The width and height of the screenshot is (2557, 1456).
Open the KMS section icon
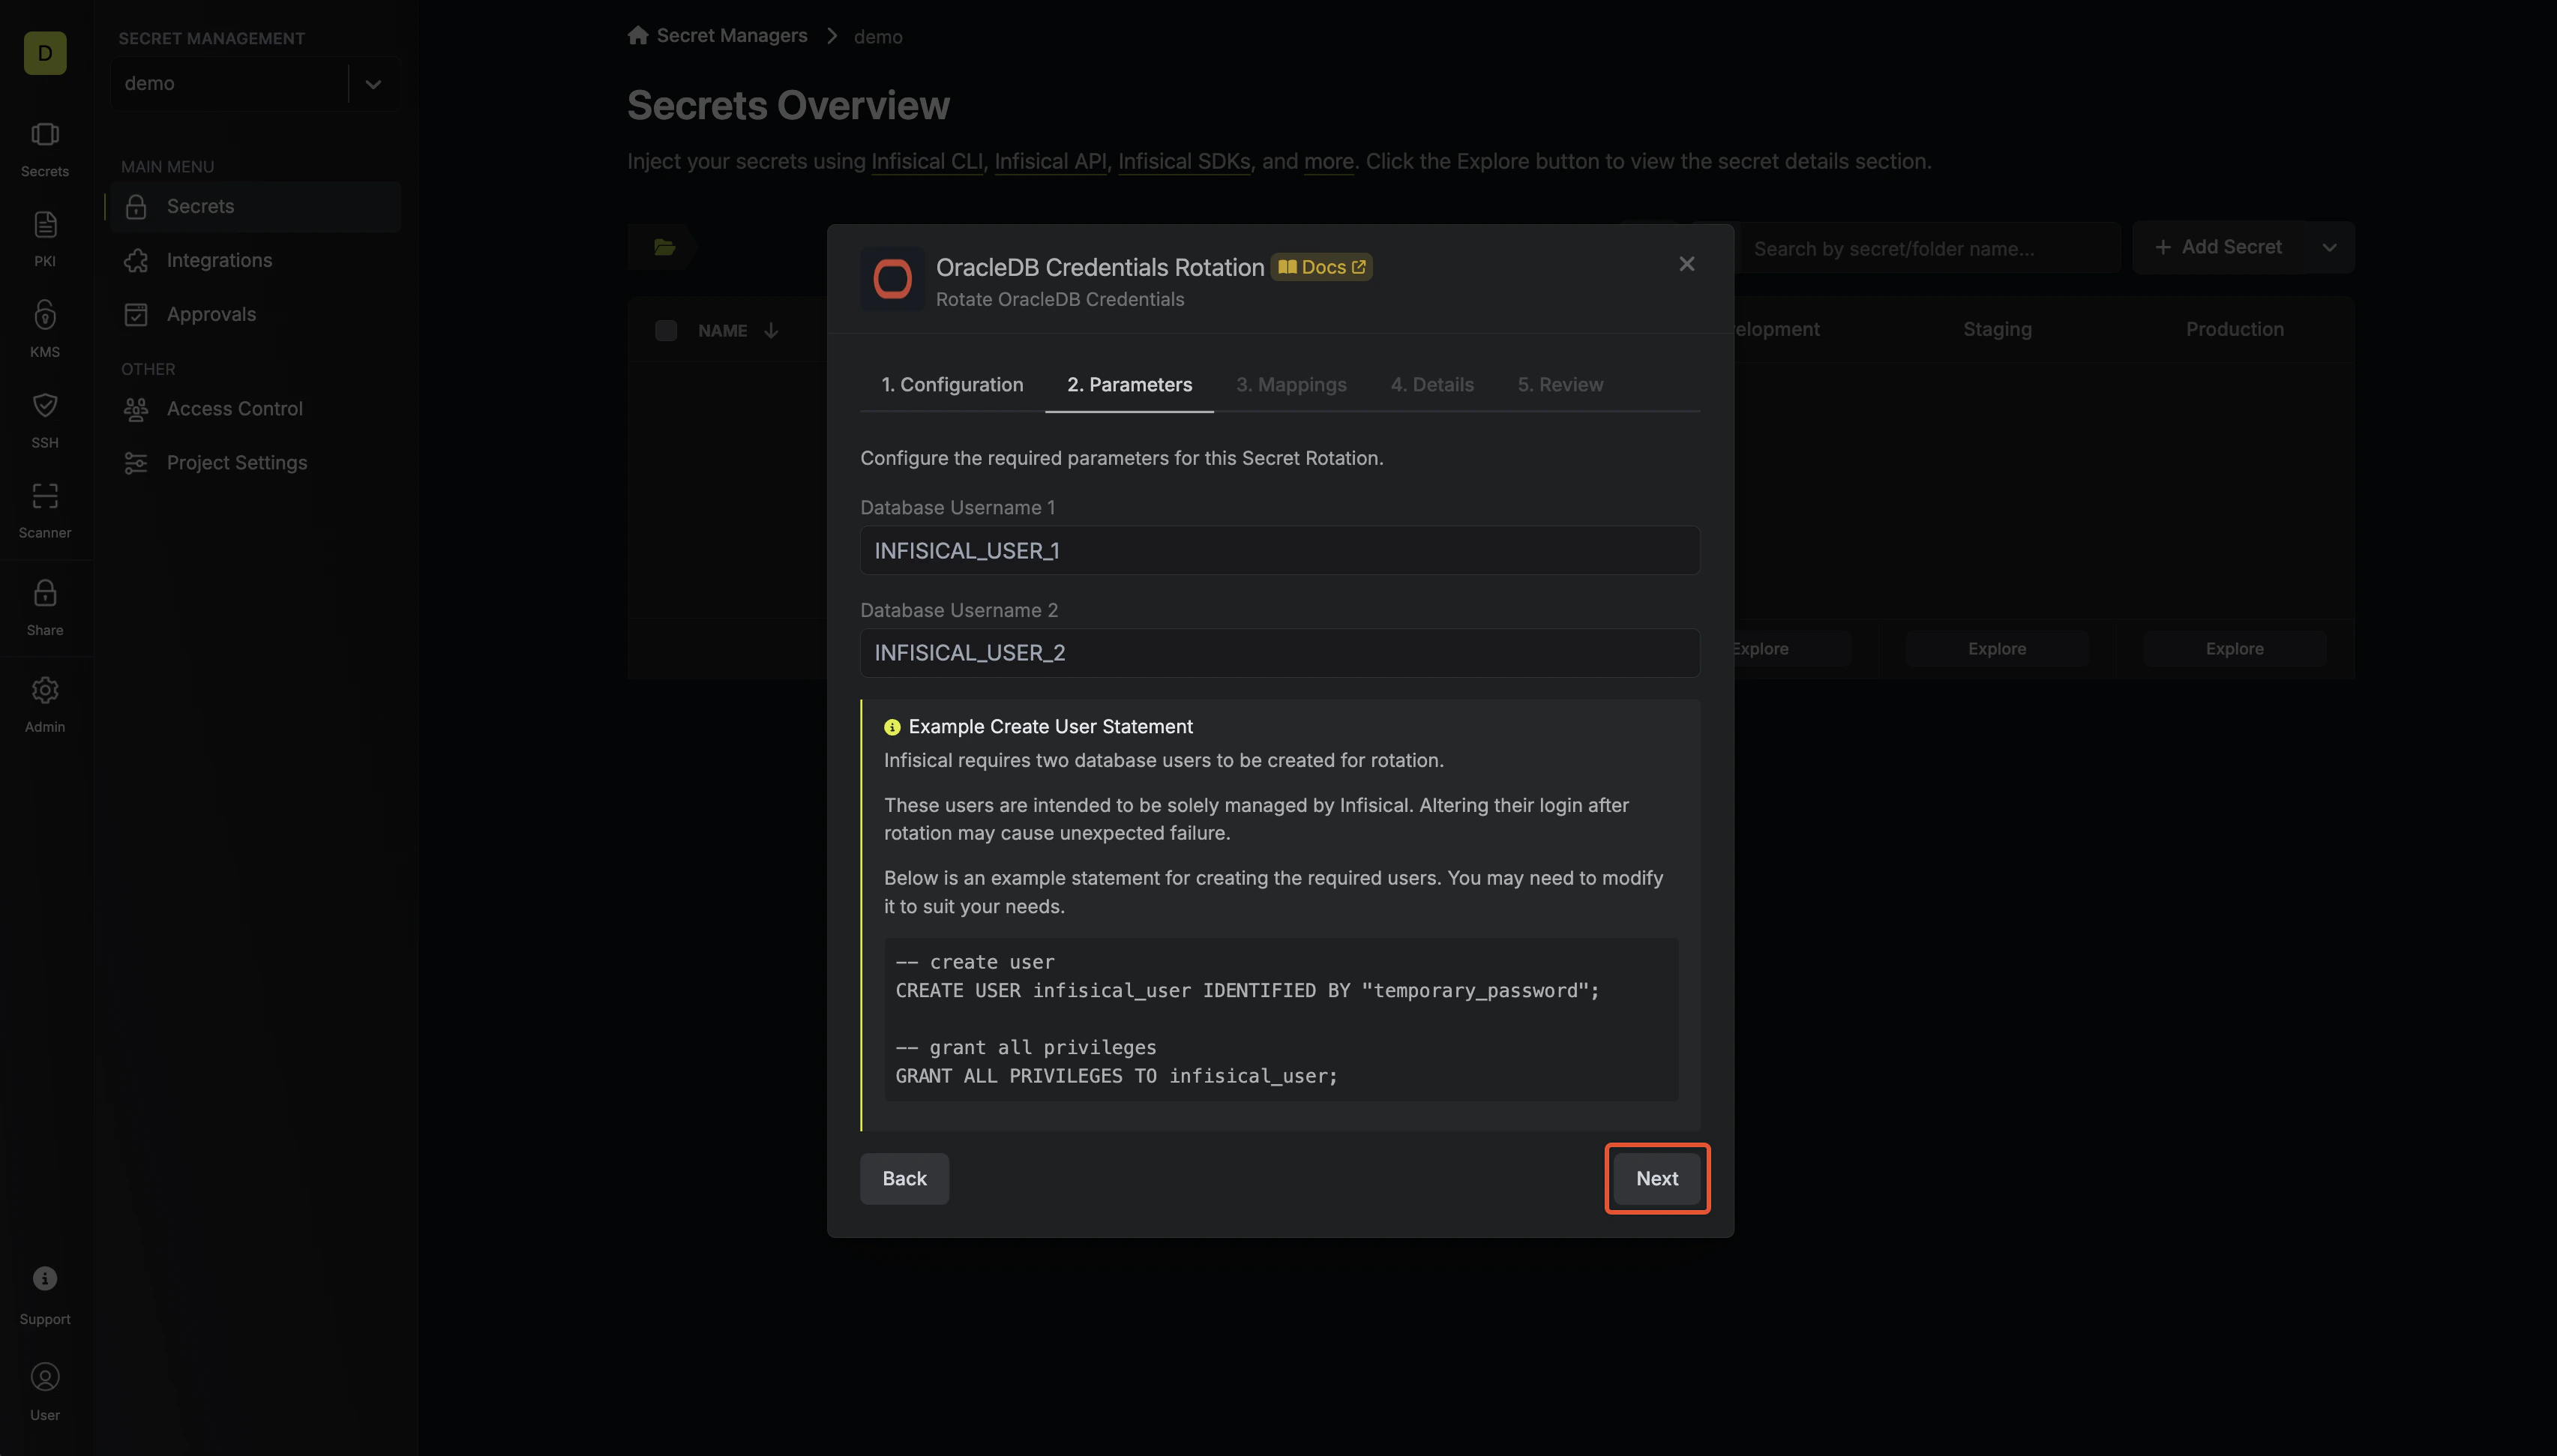[45, 316]
